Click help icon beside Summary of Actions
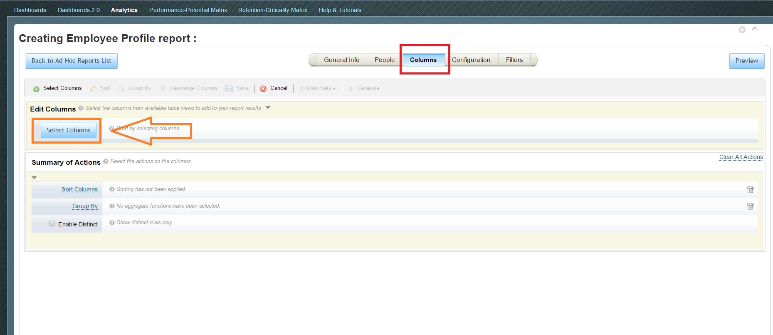773x335 pixels. pyautogui.click(x=106, y=161)
